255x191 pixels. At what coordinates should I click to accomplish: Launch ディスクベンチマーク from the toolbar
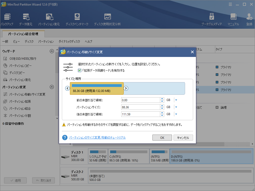pyautogui.click(x=77, y=17)
